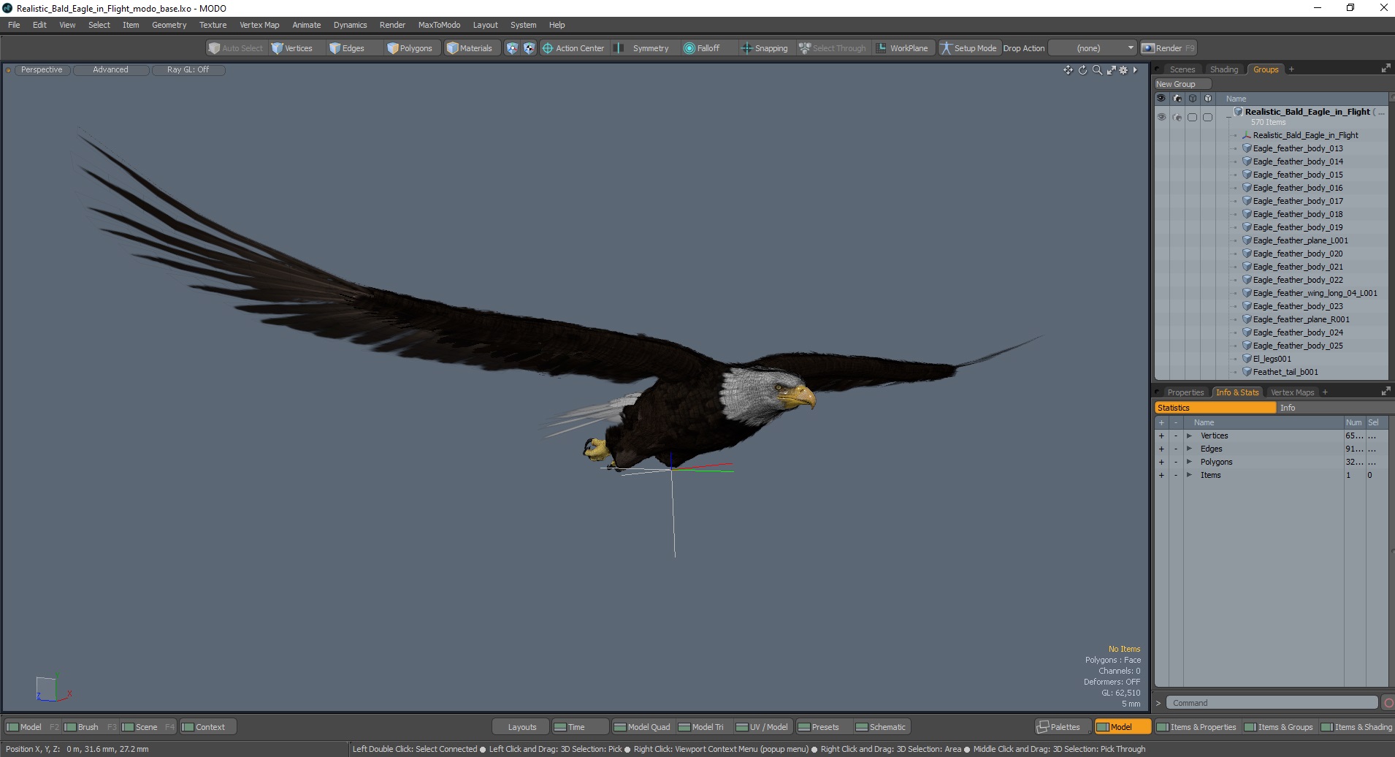Open the Perspective view type dropdown

click(42, 70)
